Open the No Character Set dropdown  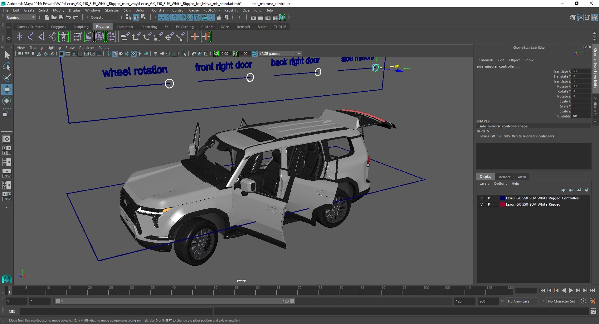(562, 301)
